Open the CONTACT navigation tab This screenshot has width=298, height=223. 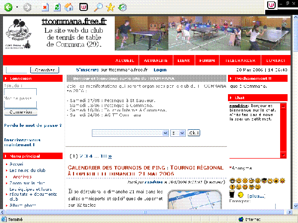(276, 60)
